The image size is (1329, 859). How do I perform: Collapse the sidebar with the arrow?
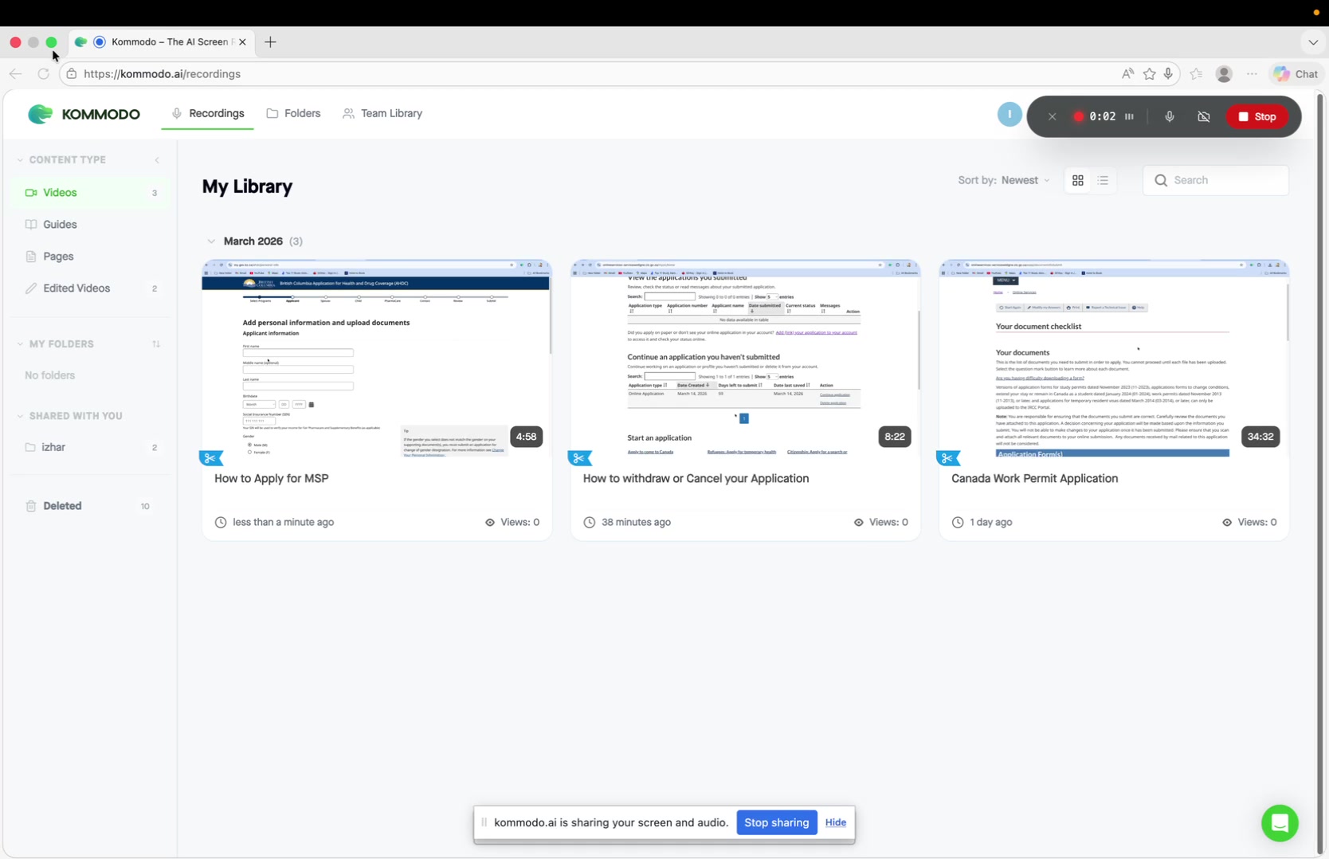point(157,160)
